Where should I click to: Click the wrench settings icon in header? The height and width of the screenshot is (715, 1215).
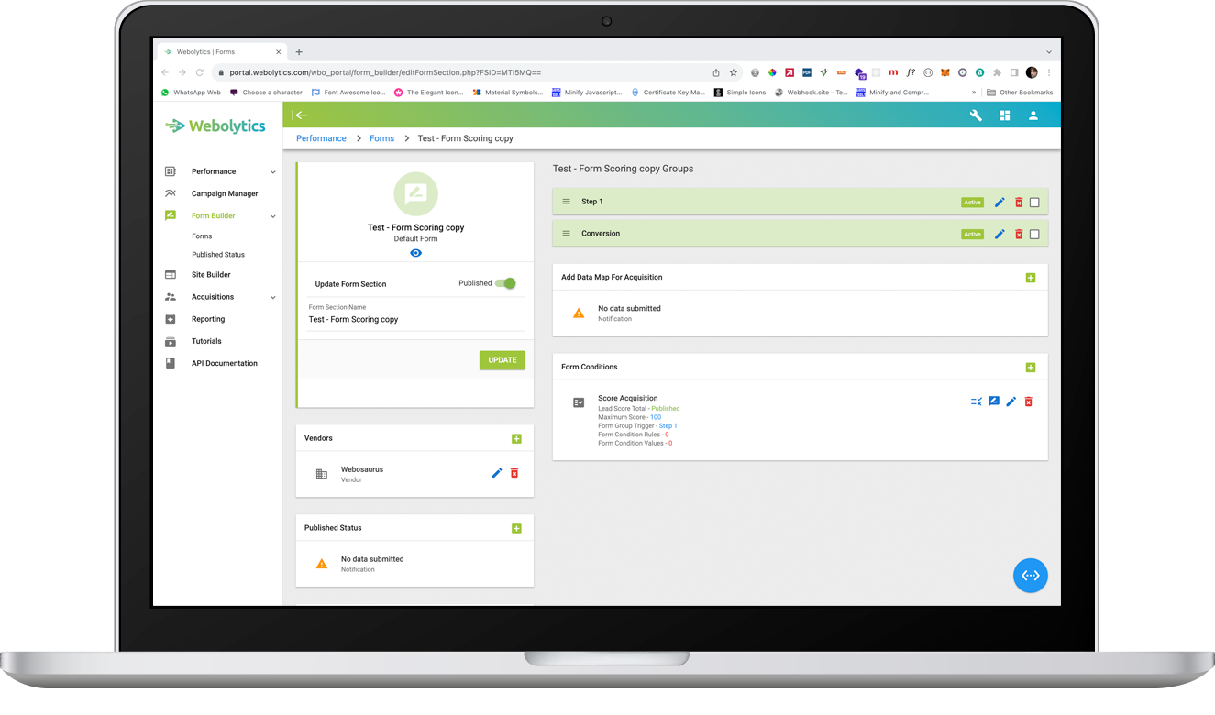click(x=976, y=115)
